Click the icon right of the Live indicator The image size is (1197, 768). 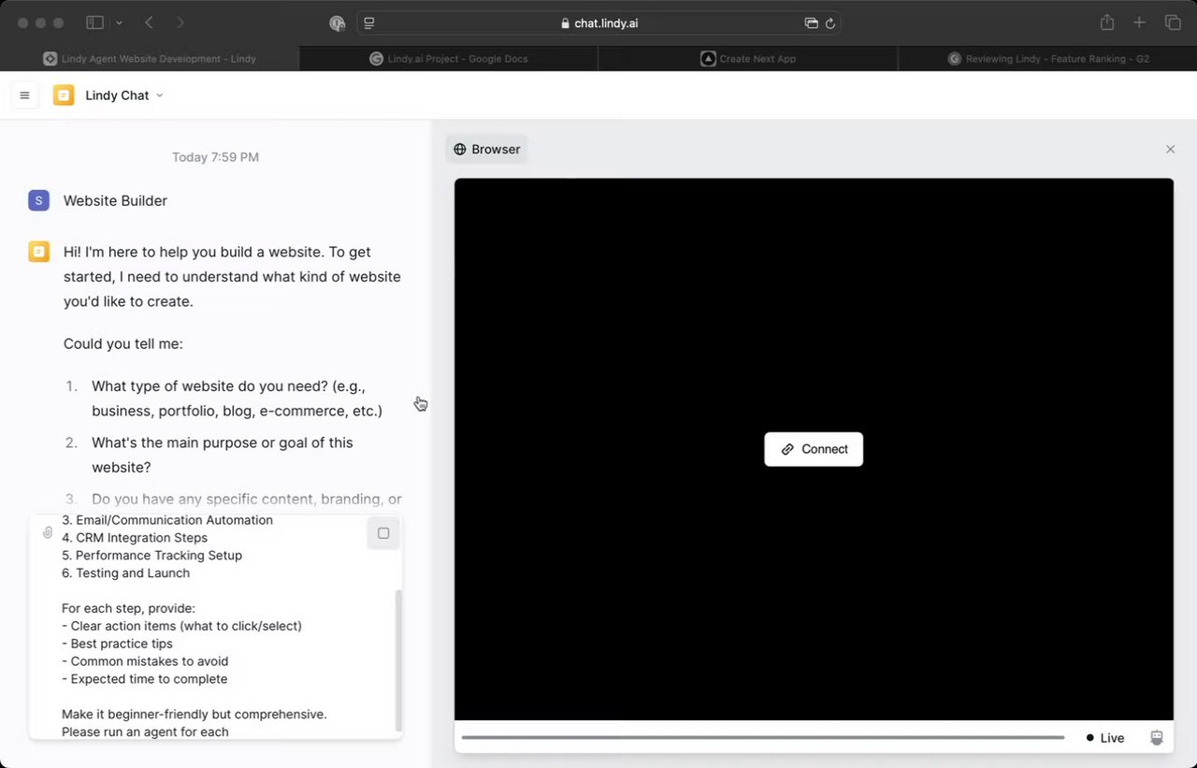click(1157, 738)
